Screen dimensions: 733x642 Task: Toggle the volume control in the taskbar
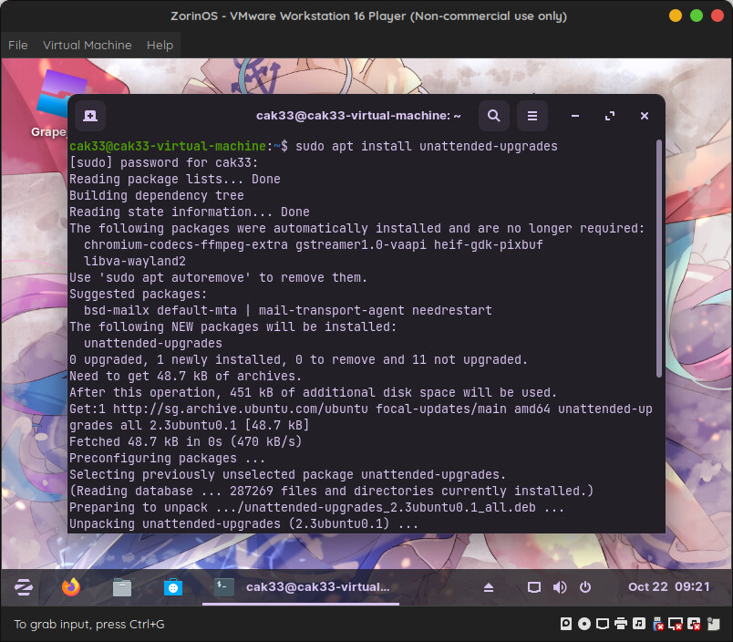559,587
